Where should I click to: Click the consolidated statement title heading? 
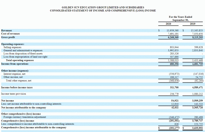(x=103, y=10)
